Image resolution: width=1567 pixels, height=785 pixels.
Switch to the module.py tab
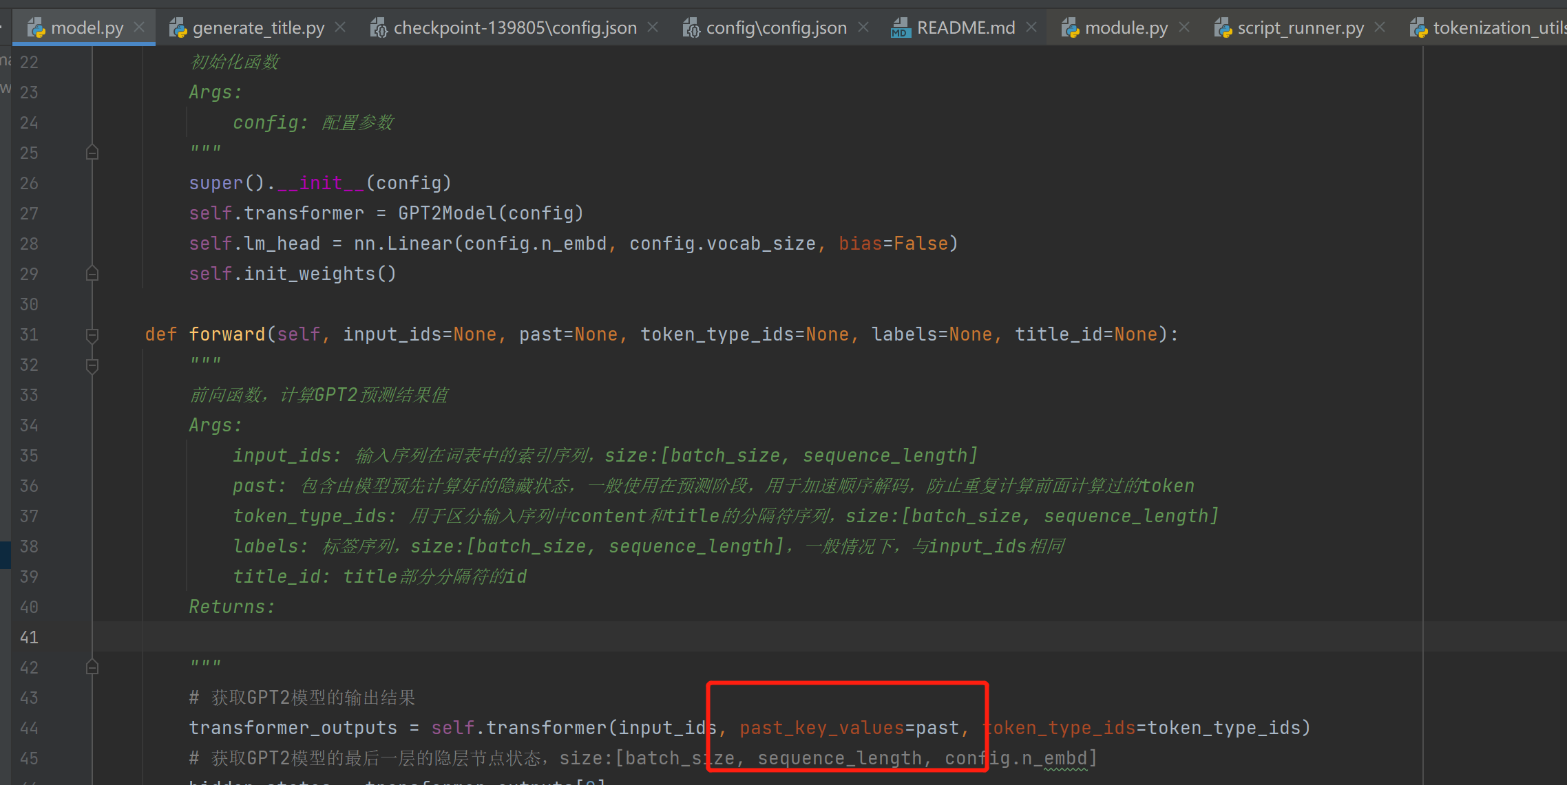[x=1126, y=28]
